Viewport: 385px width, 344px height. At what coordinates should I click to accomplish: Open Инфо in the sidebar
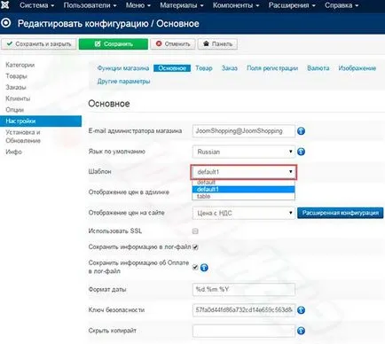13,152
